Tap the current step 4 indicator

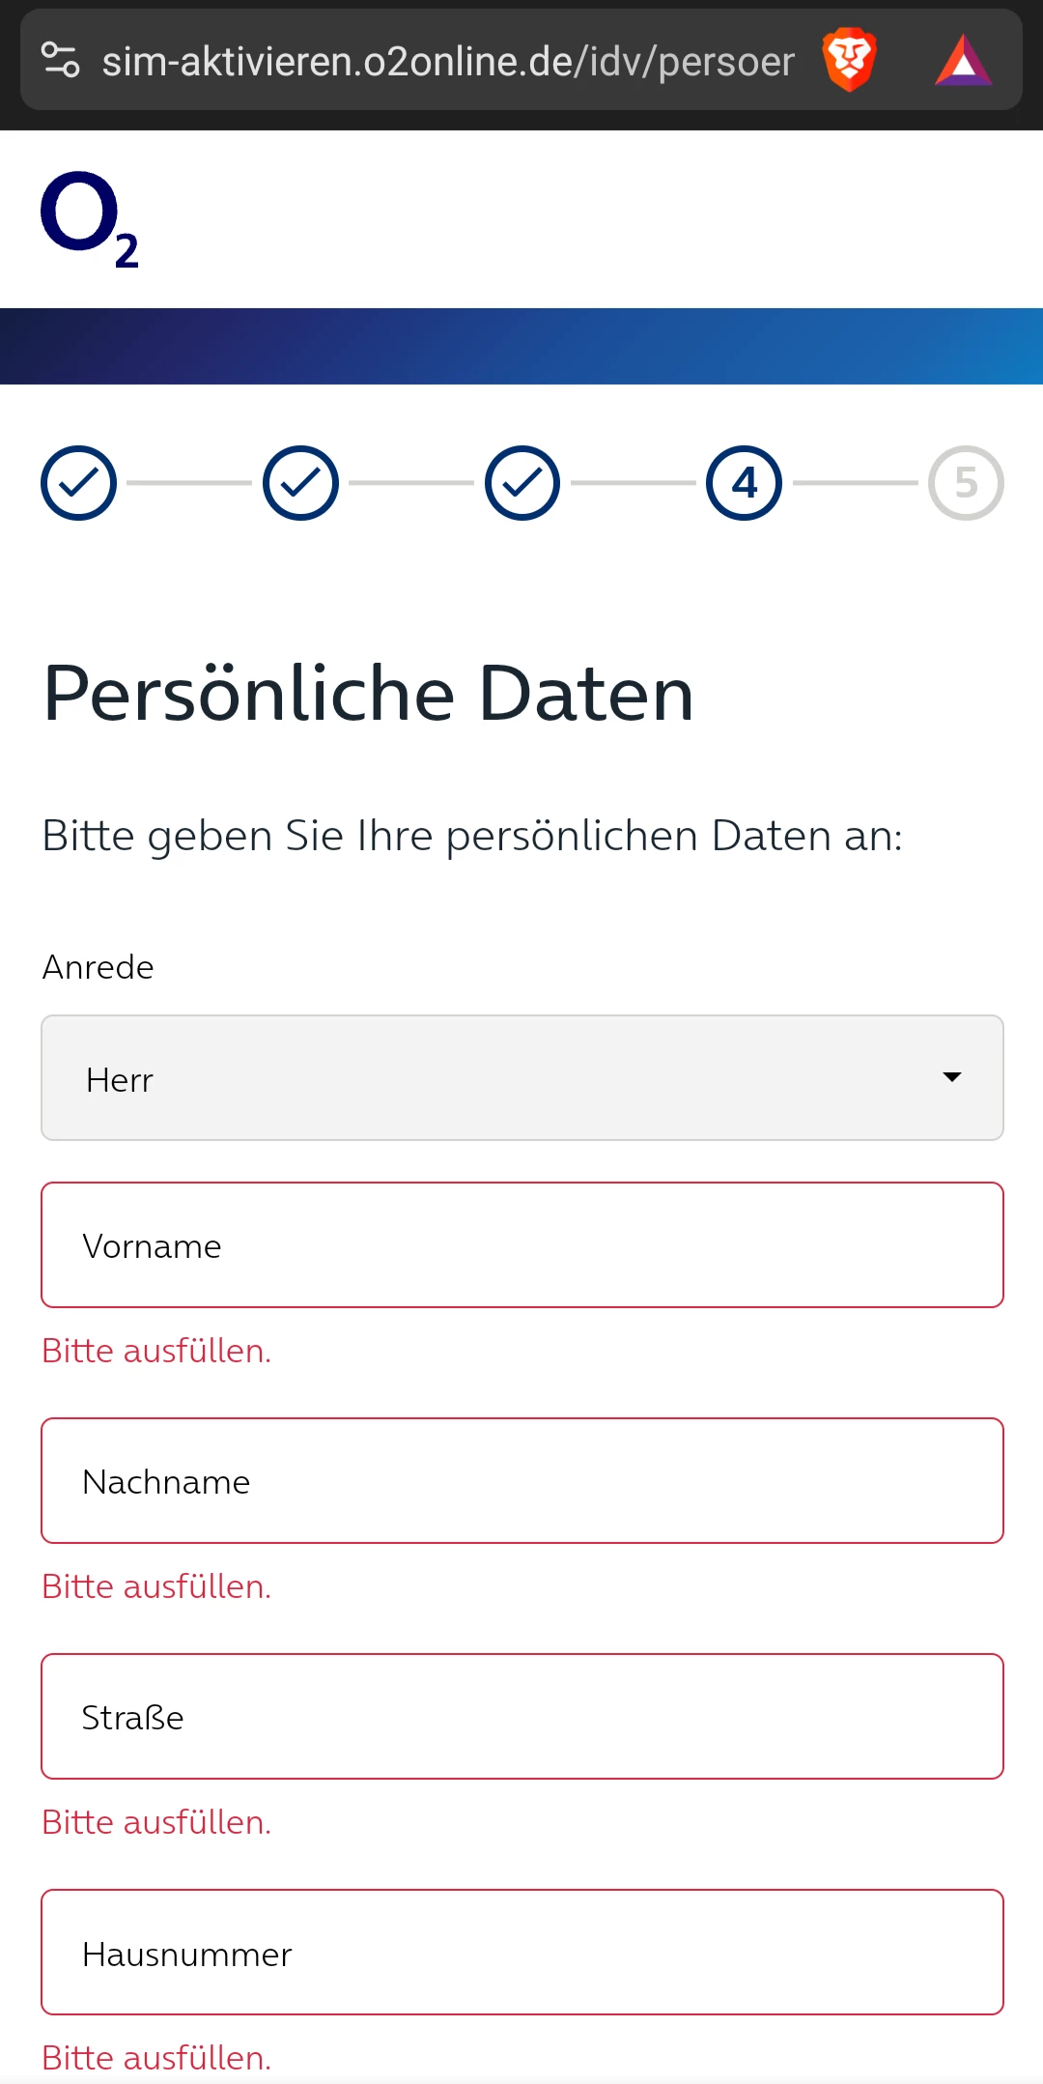point(744,483)
